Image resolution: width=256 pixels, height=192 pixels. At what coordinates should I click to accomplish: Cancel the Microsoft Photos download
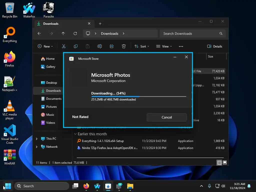166,117
